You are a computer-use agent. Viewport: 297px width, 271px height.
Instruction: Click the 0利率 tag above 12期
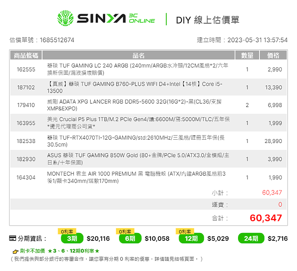185,231
